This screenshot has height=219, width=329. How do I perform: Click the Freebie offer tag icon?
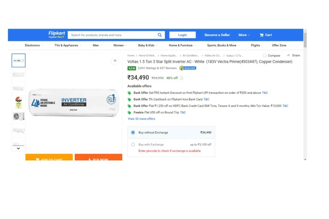click(x=129, y=113)
